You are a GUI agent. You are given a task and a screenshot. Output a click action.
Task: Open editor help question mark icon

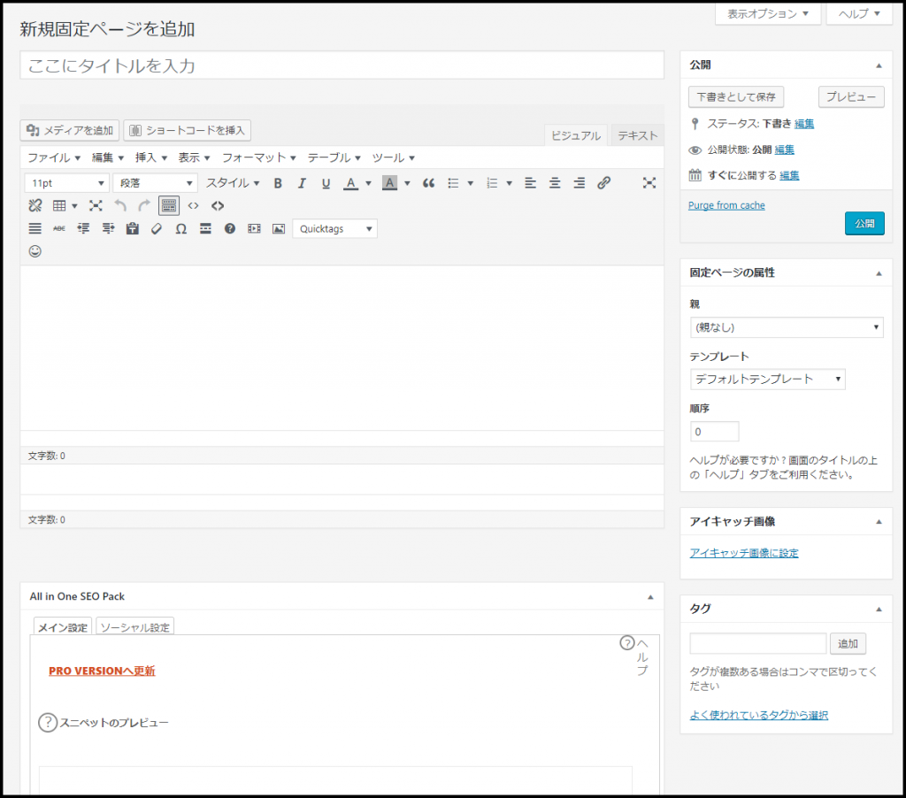pos(230,229)
